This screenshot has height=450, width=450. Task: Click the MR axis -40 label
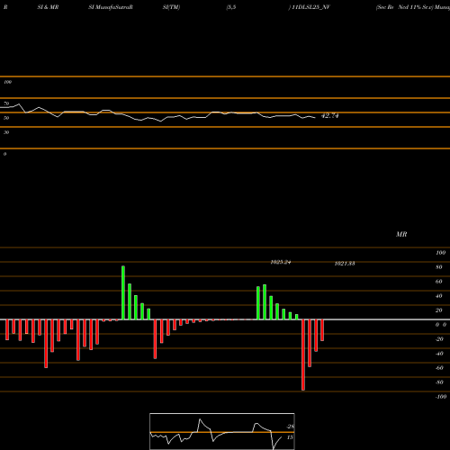(x=439, y=354)
